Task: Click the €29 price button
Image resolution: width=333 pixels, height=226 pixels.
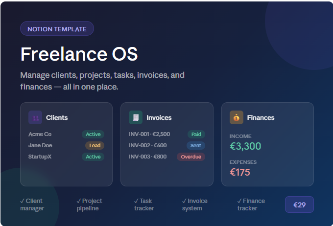Action: [x=299, y=204]
